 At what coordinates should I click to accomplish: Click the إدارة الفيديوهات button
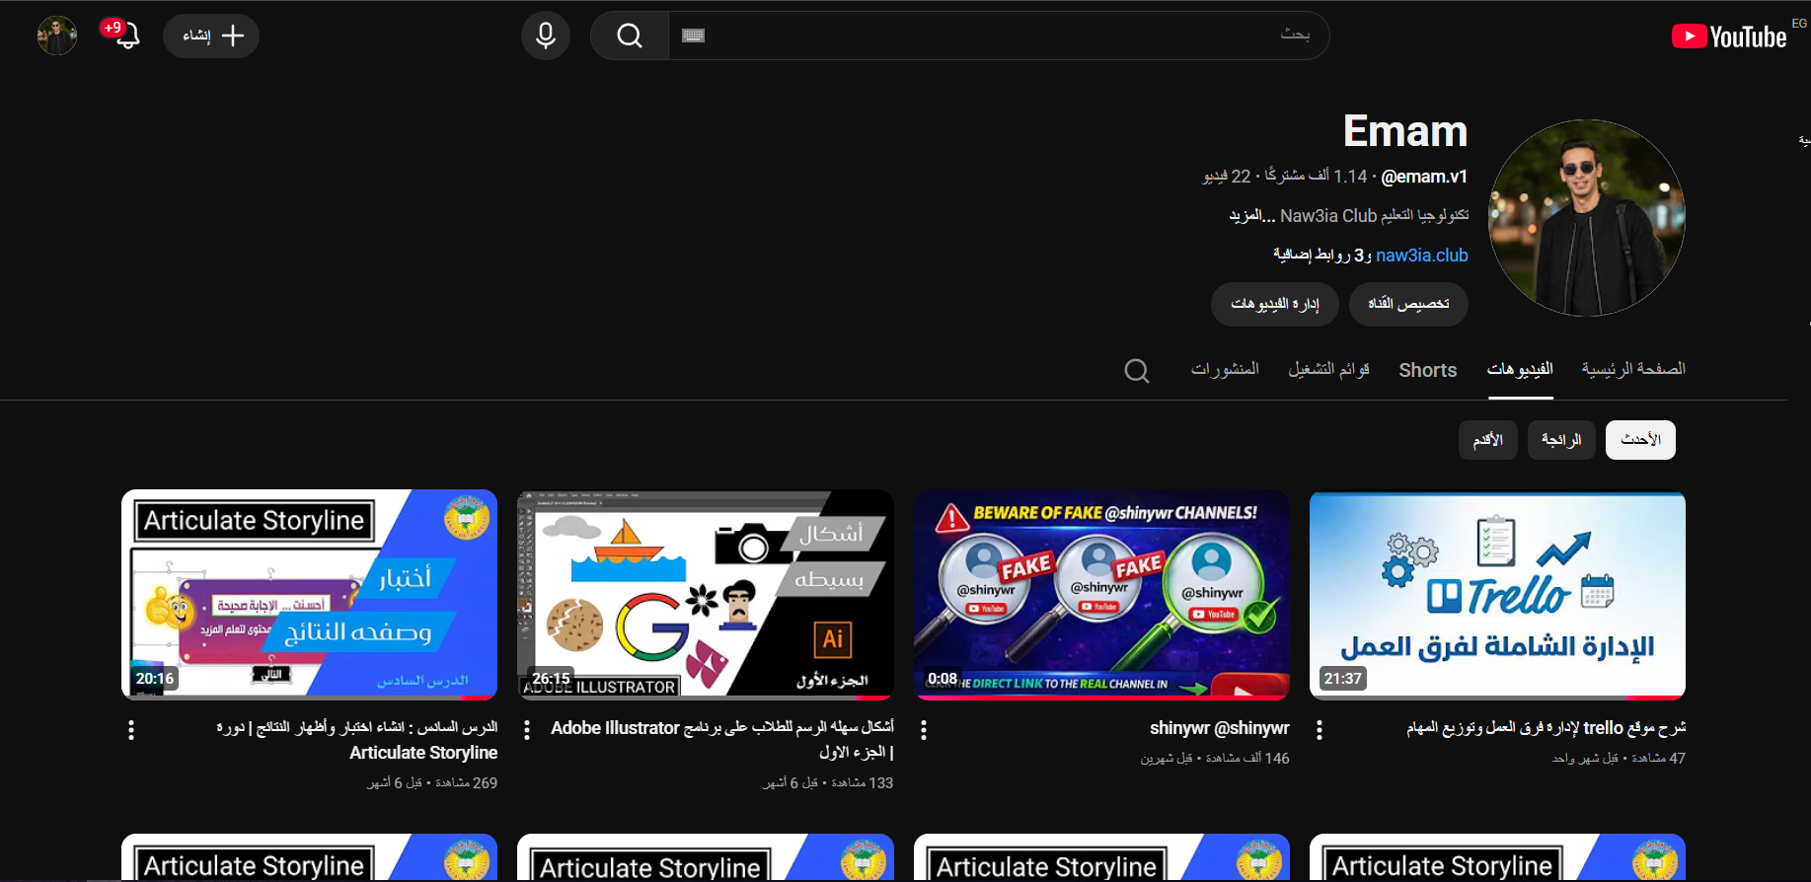pos(1274,304)
